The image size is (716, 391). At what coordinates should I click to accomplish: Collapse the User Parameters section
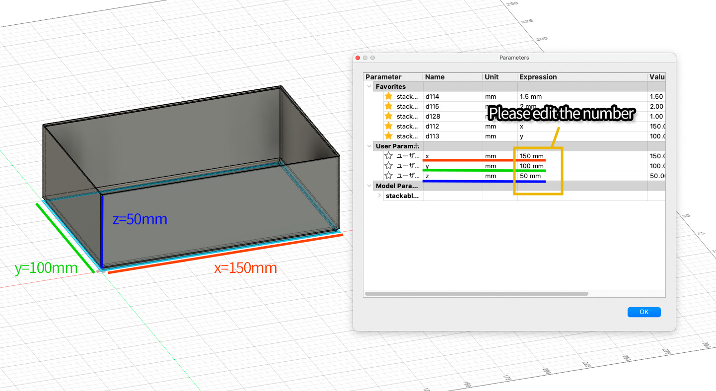tap(369, 146)
